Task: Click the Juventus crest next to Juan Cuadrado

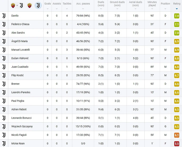Action: pos(4,67)
